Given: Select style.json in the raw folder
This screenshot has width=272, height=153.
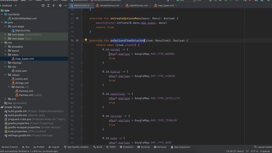Looking at the screenshot, I should coord(21,71).
